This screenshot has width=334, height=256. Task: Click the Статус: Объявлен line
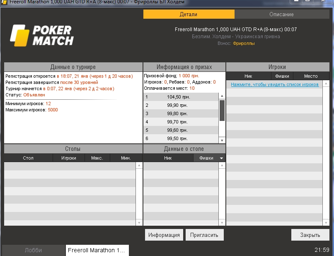(x=25, y=95)
